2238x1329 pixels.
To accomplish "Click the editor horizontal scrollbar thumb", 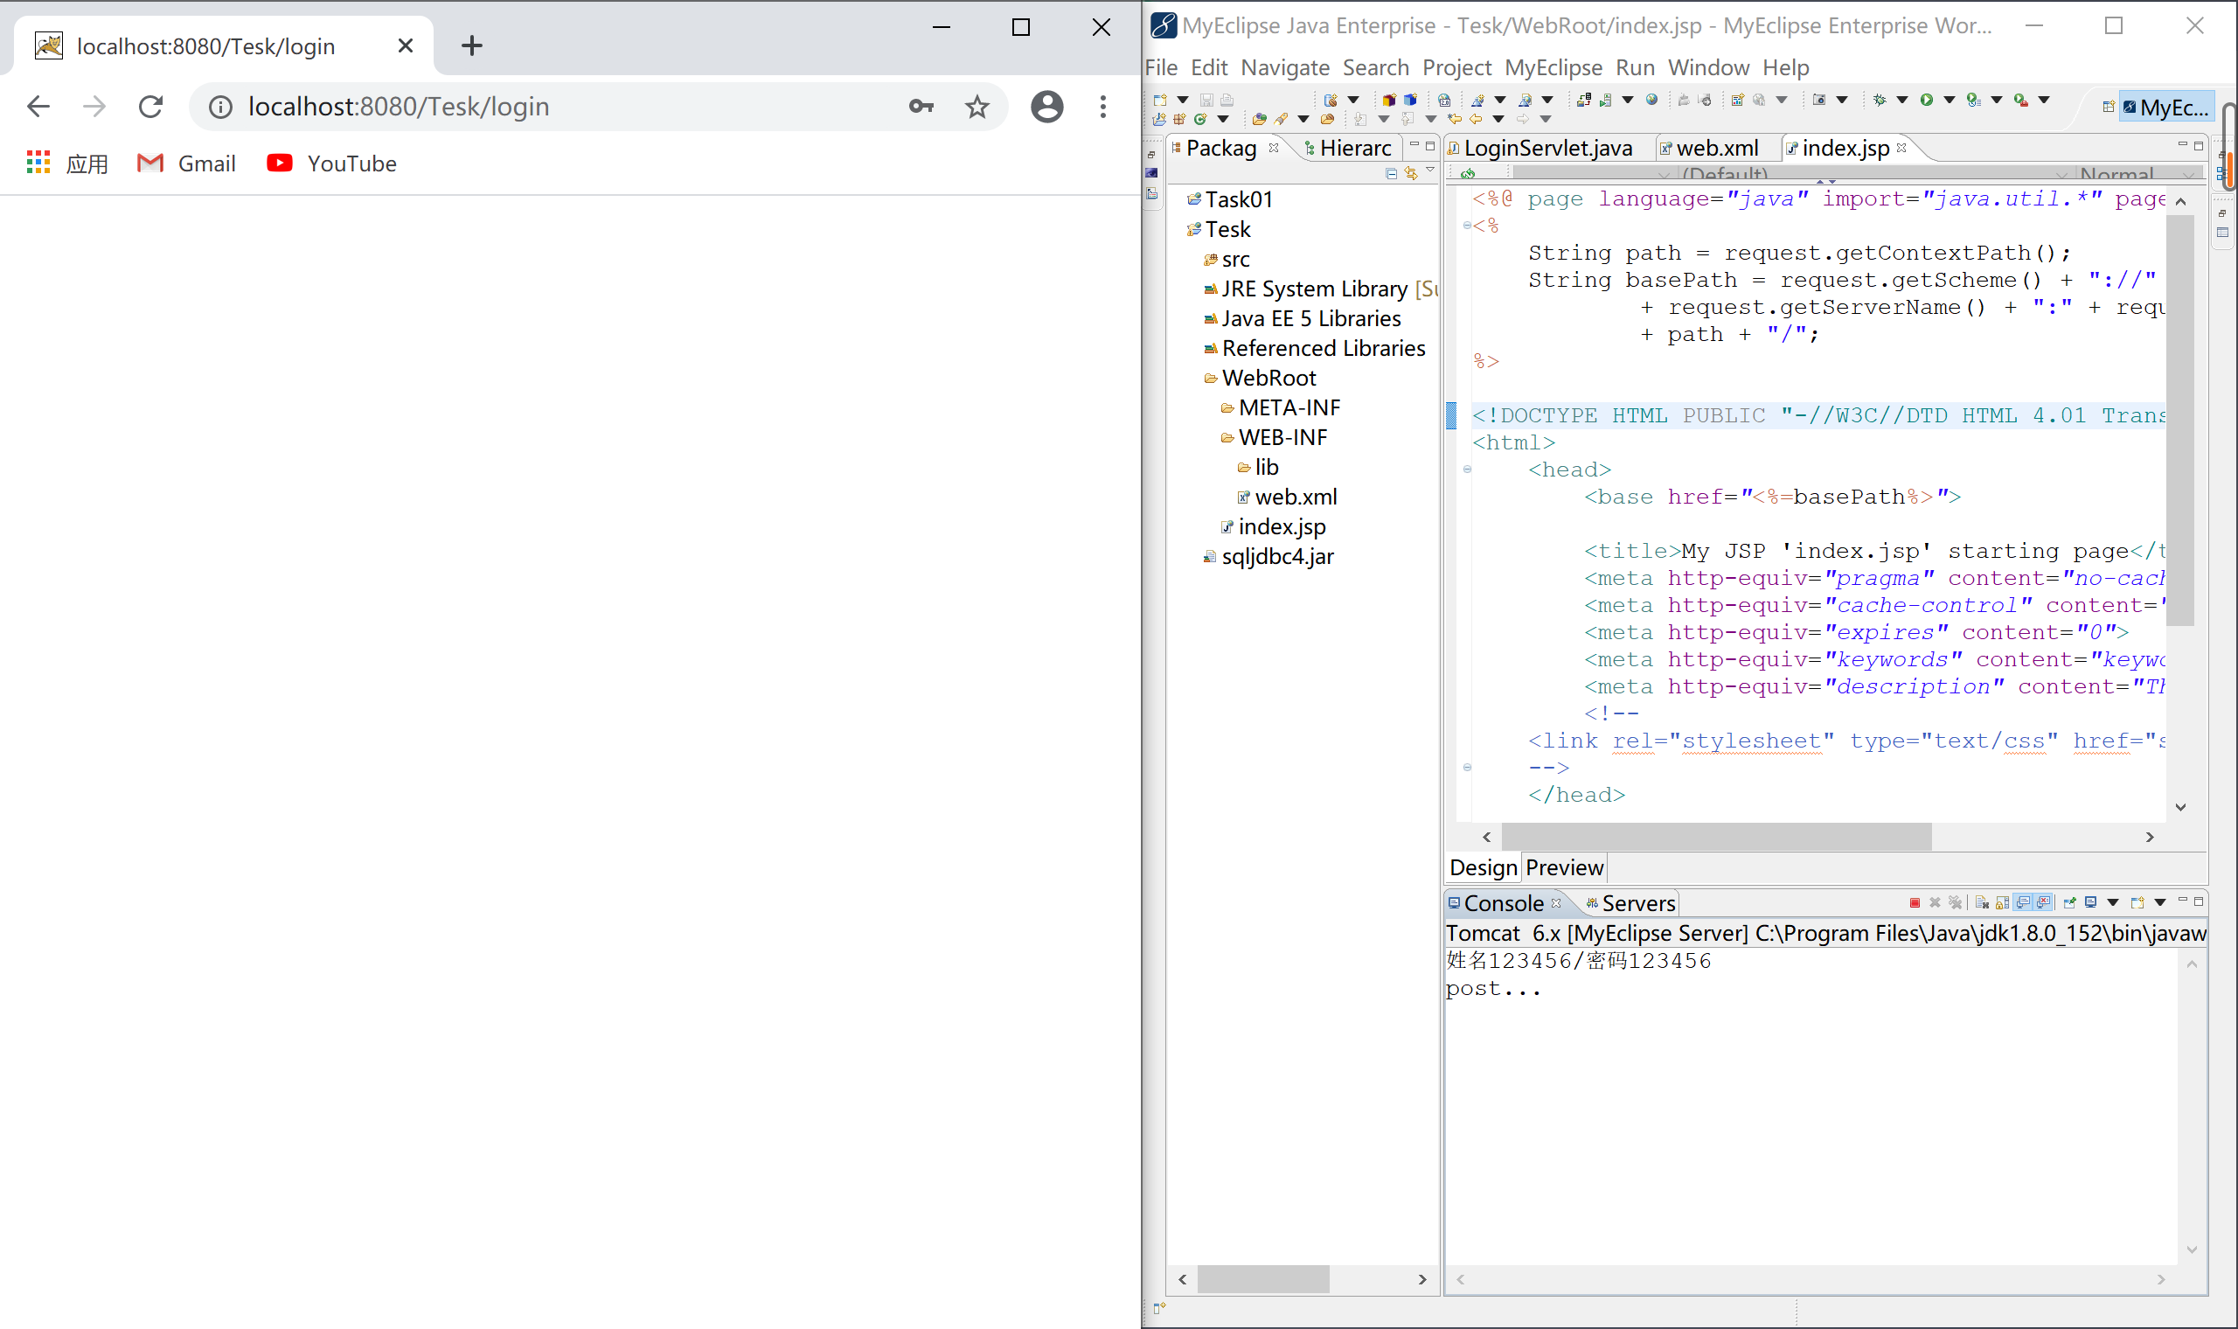I will [1715, 837].
